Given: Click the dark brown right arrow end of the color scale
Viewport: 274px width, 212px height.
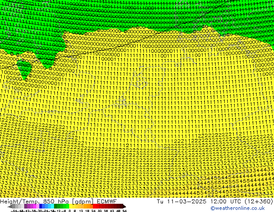Looking at the screenshot, I should click(124, 207).
